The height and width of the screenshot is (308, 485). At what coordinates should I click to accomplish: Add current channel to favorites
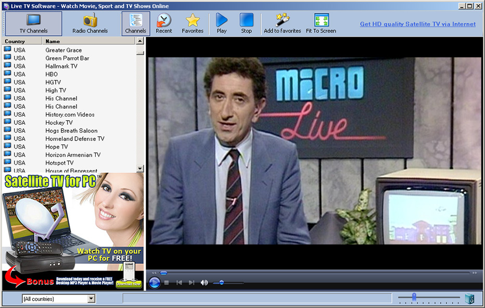[x=282, y=23]
